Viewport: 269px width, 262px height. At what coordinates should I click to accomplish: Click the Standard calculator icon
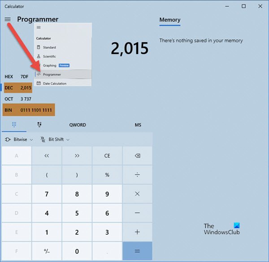point(39,47)
